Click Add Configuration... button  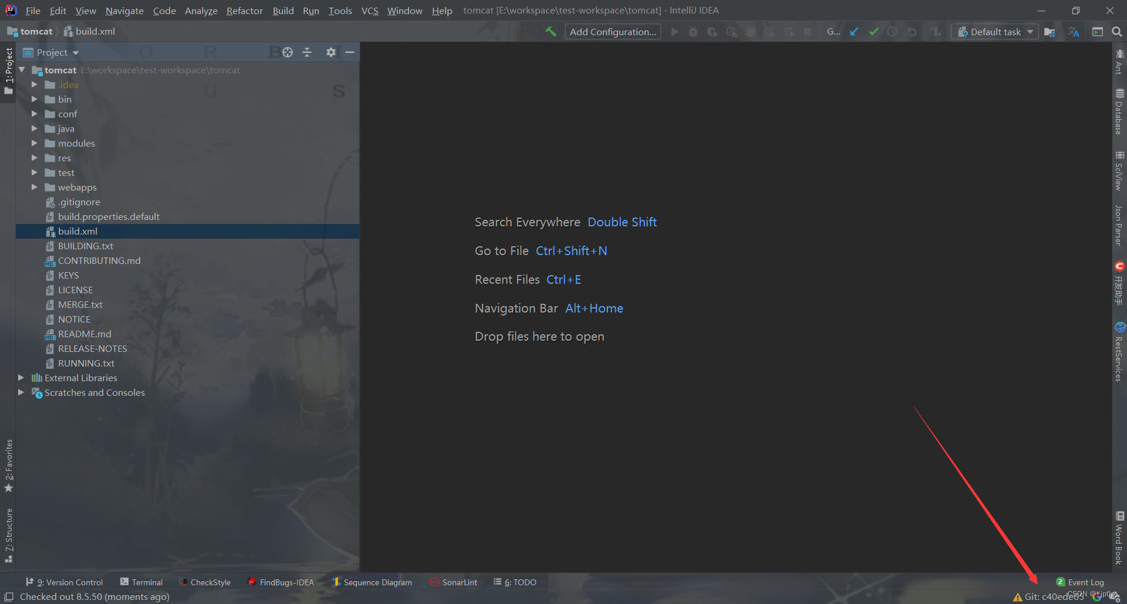613,32
